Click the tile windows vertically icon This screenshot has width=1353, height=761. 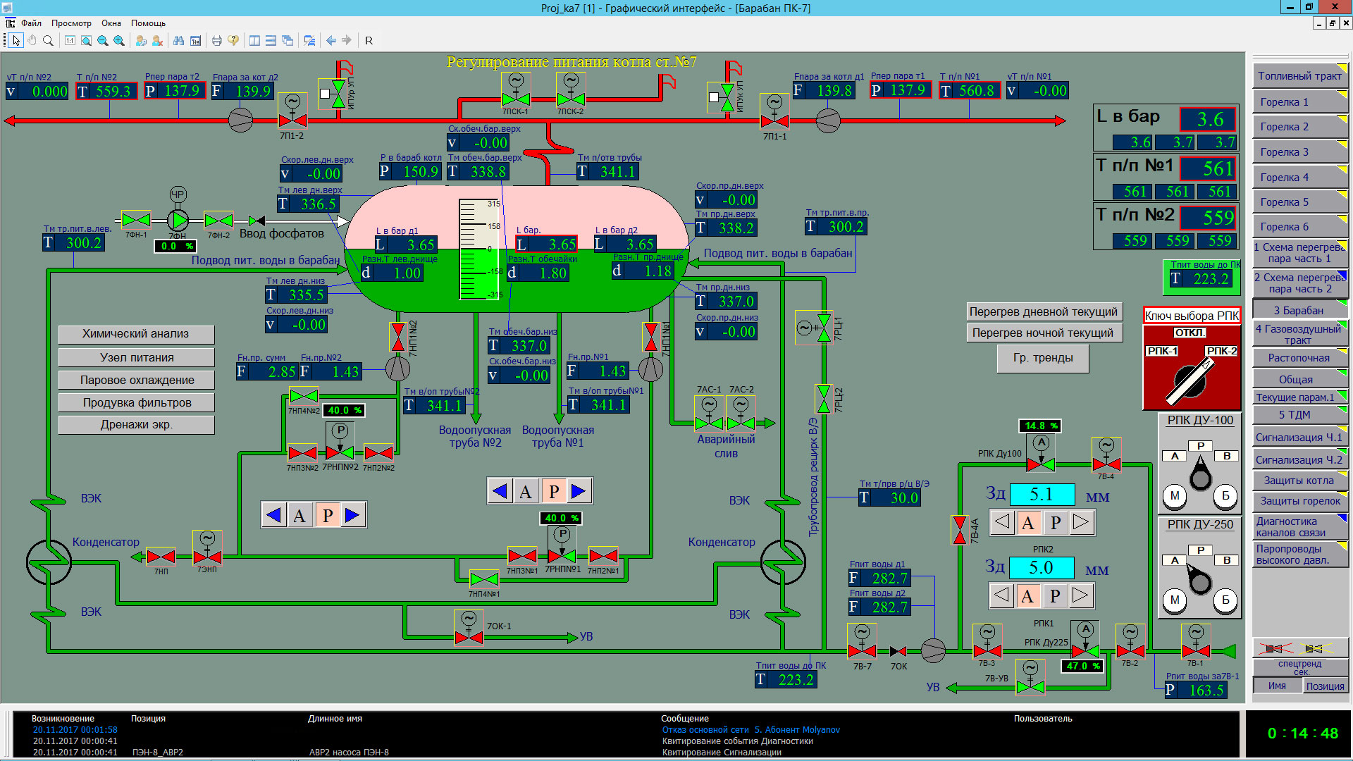(254, 41)
